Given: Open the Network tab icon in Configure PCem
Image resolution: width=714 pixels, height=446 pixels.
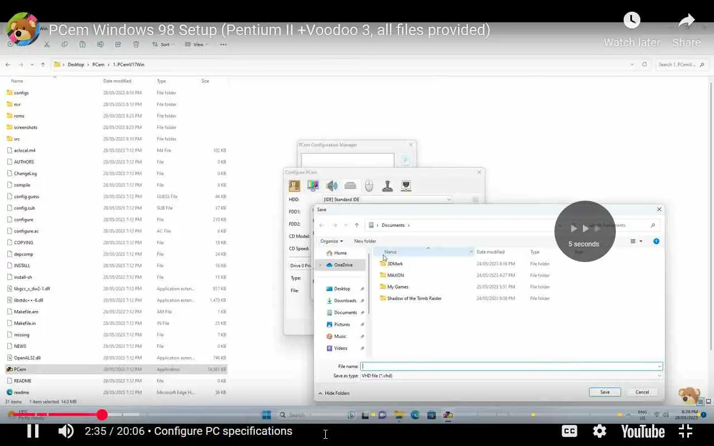Looking at the screenshot, I should 406,186.
